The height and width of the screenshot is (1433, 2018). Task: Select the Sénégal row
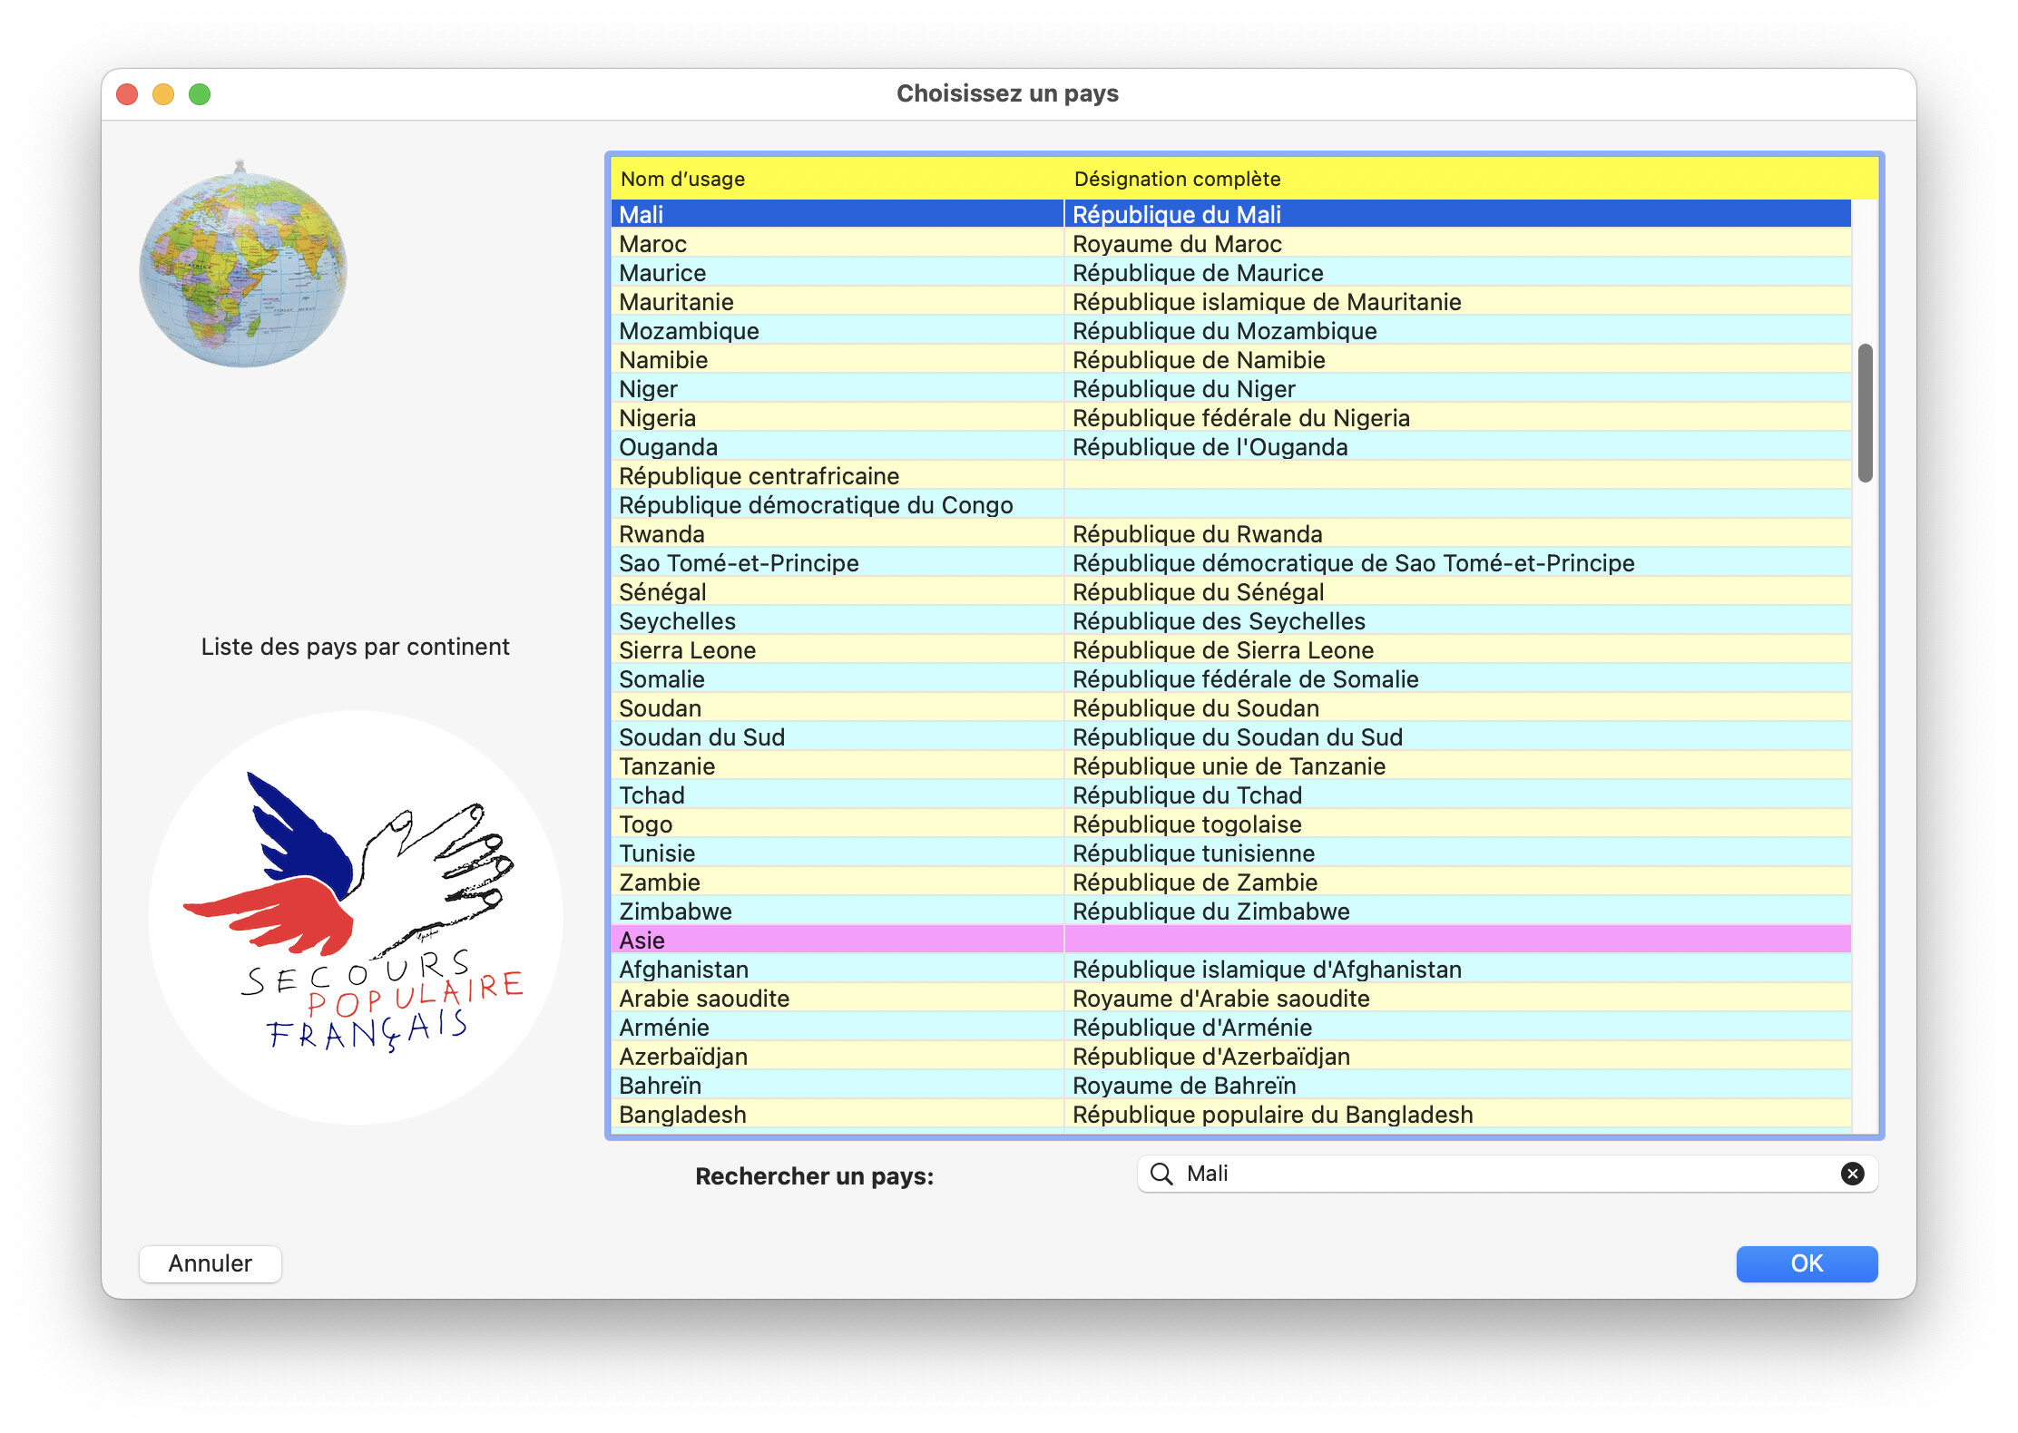[x=1231, y=591]
